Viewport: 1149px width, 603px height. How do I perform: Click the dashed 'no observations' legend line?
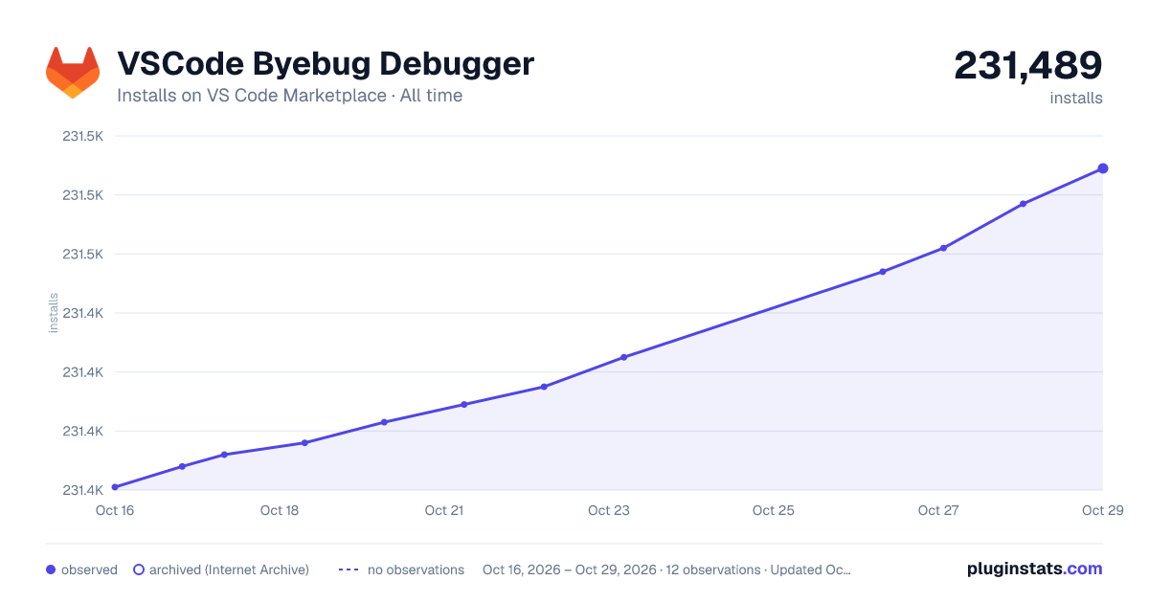[x=349, y=569]
